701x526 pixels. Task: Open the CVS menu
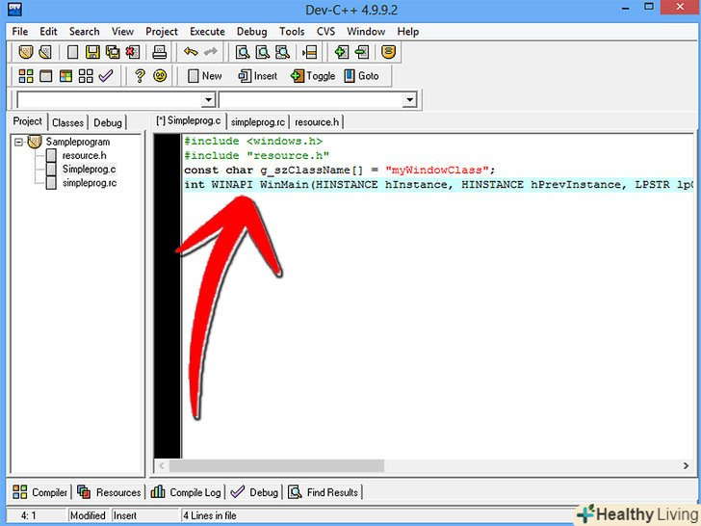pos(325,31)
